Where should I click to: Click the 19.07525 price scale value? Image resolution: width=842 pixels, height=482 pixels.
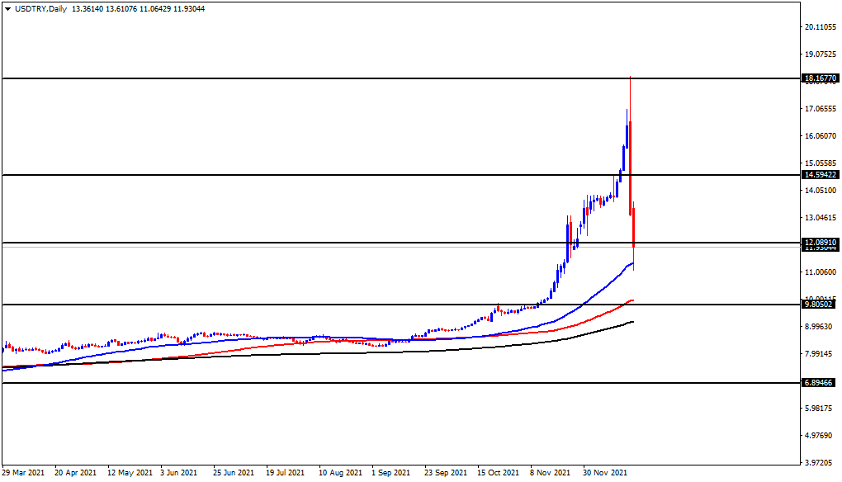[820, 54]
